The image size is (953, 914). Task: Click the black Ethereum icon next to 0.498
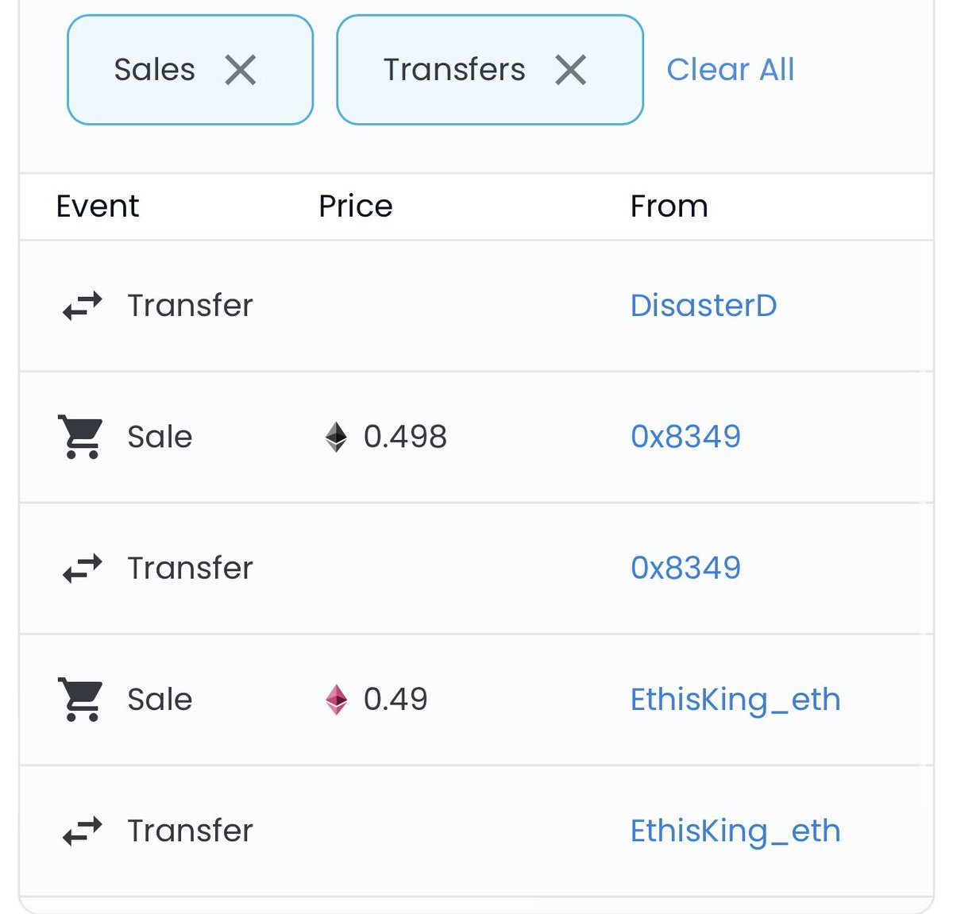pos(337,437)
